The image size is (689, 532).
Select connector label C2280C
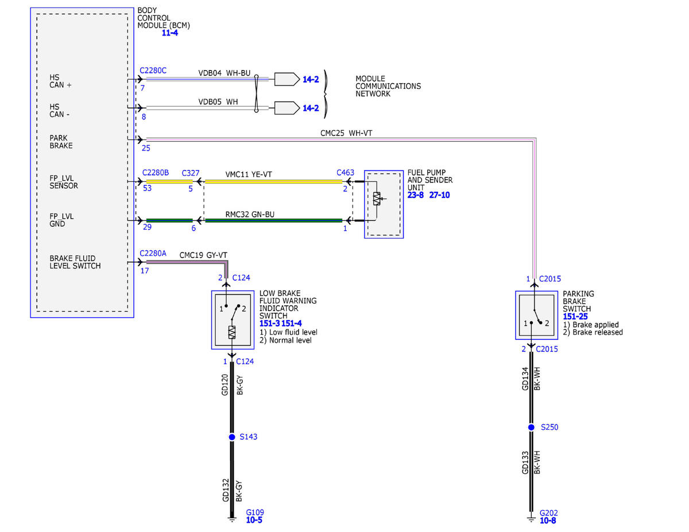pos(153,71)
